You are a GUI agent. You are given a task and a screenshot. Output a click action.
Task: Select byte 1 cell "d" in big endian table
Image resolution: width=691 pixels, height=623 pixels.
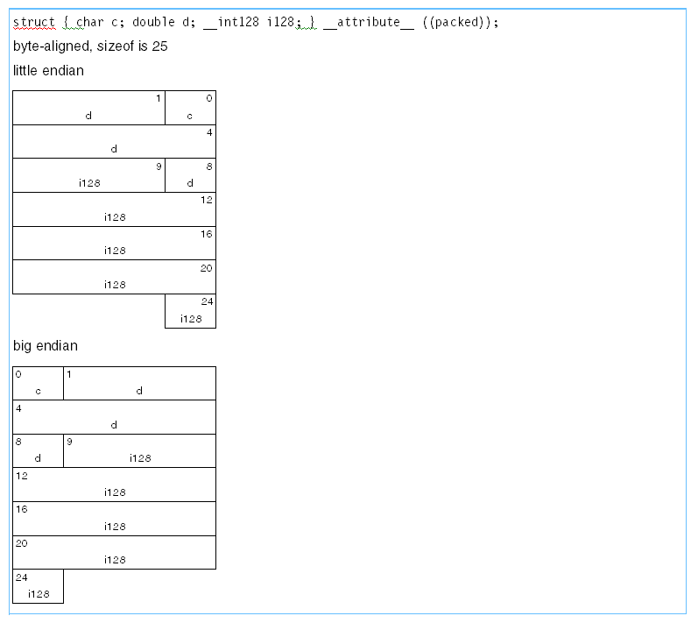pyautogui.click(x=139, y=383)
